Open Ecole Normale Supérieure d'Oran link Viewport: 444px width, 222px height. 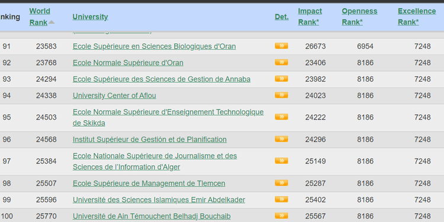coord(128,63)
